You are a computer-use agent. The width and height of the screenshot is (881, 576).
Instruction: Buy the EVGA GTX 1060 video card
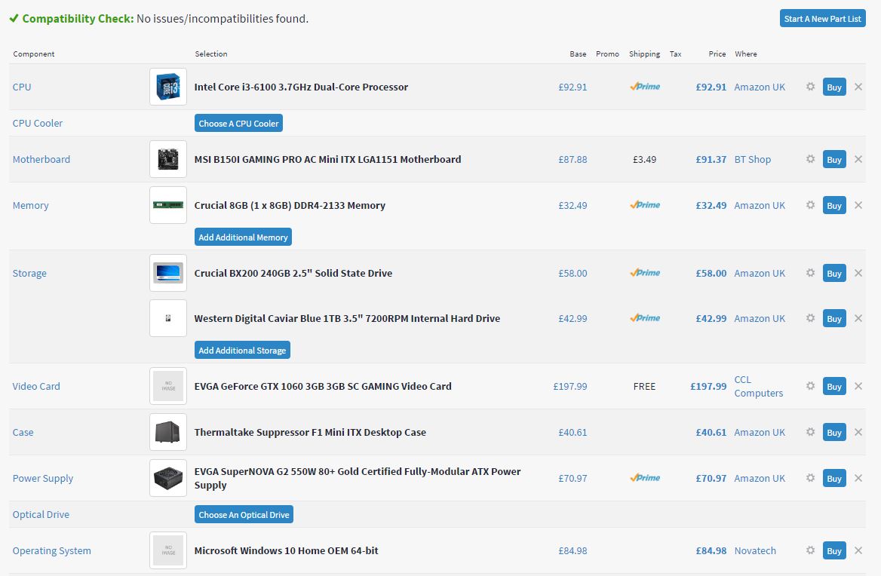point(833,386)
